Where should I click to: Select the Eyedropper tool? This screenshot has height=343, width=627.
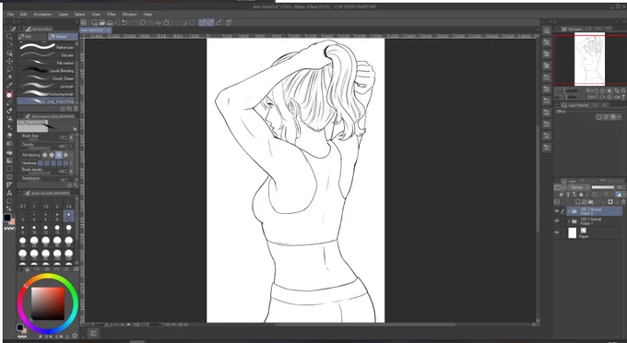(x=9, y=85)
